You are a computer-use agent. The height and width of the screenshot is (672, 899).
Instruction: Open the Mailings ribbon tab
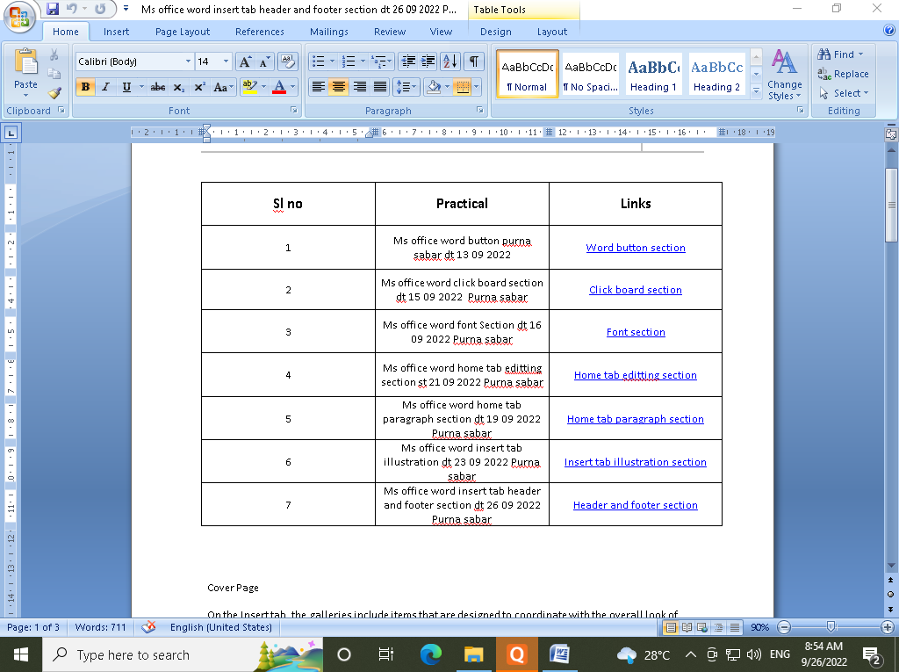pos(328,32)
